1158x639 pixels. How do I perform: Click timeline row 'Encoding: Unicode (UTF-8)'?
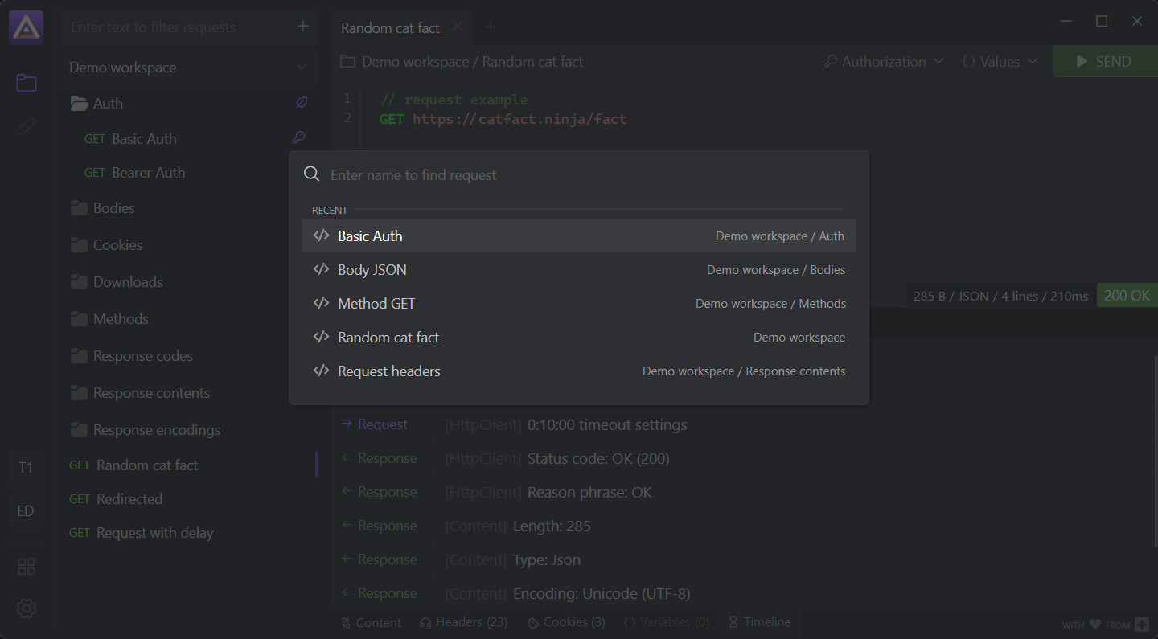pos(602,593)
